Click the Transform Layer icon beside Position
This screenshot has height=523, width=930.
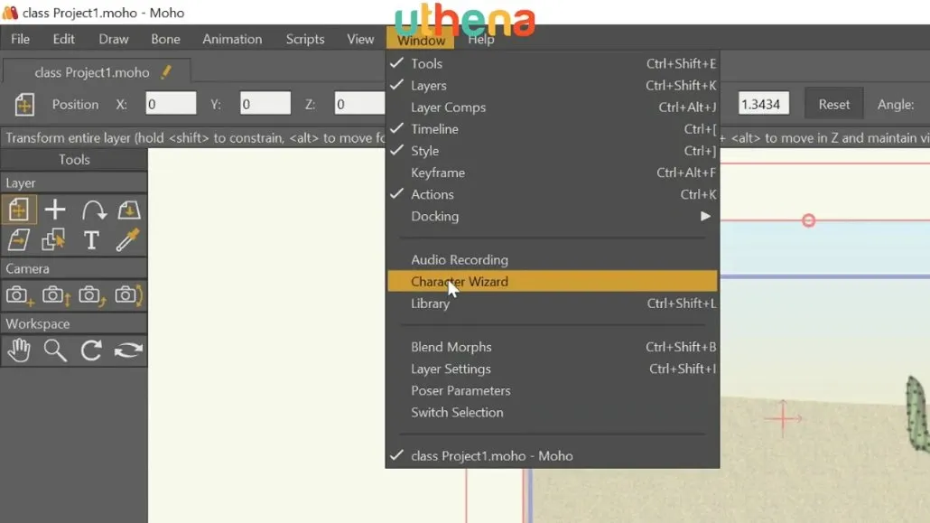coord(24,105)
